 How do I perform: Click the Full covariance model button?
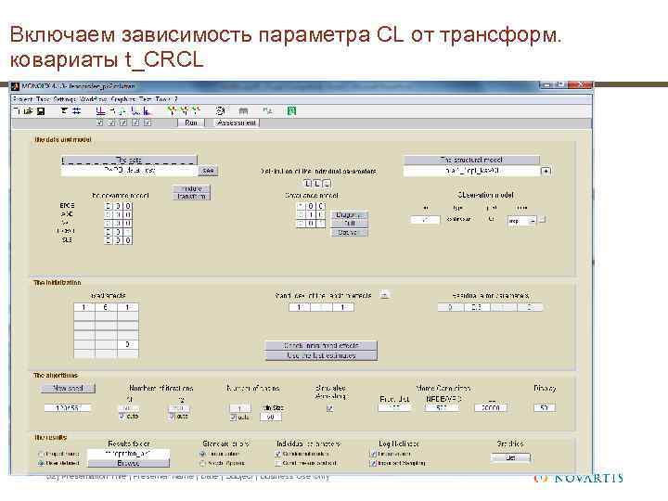click(x=350, y=224)
